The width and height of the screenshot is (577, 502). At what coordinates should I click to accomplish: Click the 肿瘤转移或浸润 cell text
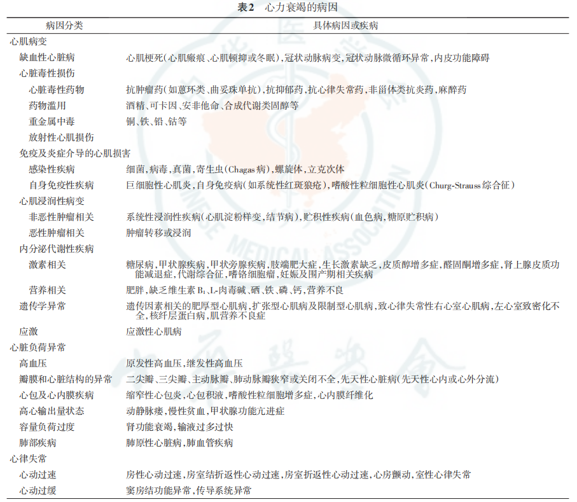[x=158, y=233]
